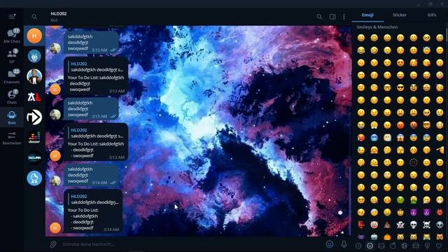Switch to the GIFs tab

point(432,15)
